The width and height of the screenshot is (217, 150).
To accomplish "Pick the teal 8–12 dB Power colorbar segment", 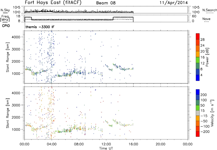I will click(198, 66).
